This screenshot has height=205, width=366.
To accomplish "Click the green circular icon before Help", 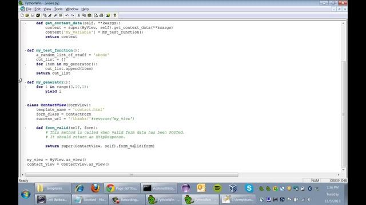I will point(108,15).
